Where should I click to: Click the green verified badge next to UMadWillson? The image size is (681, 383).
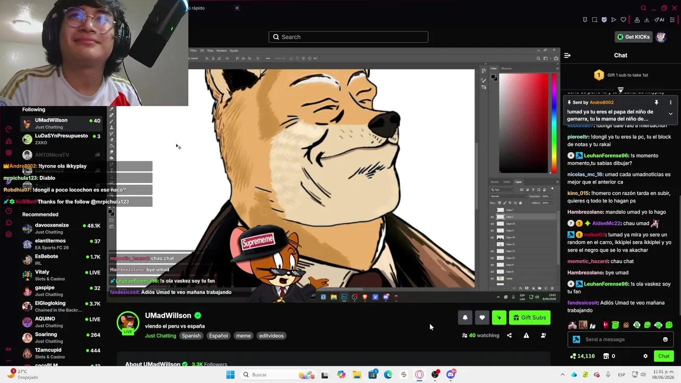pos(197,315)
